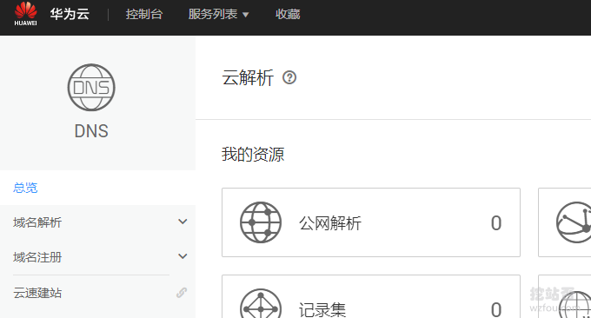591x318 pixels.
Task: Open the 控制台 console link
Action: [144, 14]
